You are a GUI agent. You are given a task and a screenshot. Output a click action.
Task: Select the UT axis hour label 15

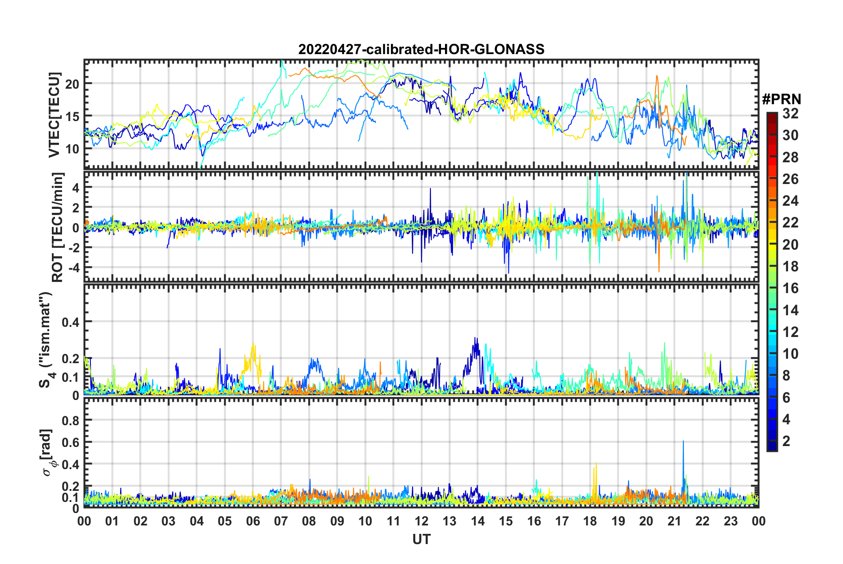click(506, 521)
